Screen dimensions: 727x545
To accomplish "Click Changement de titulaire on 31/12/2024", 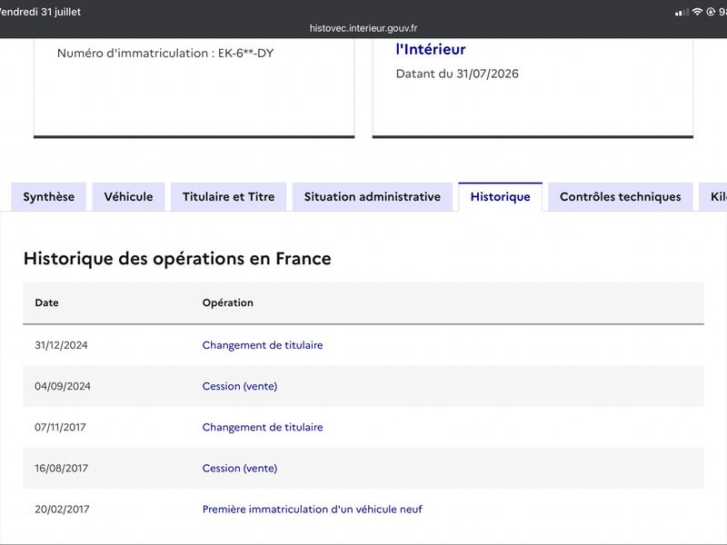I will coord(263,345).
